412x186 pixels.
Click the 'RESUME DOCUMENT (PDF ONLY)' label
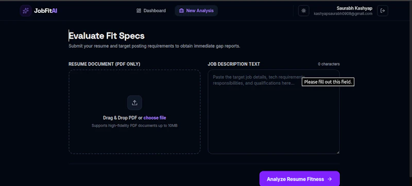pos(105,64)
